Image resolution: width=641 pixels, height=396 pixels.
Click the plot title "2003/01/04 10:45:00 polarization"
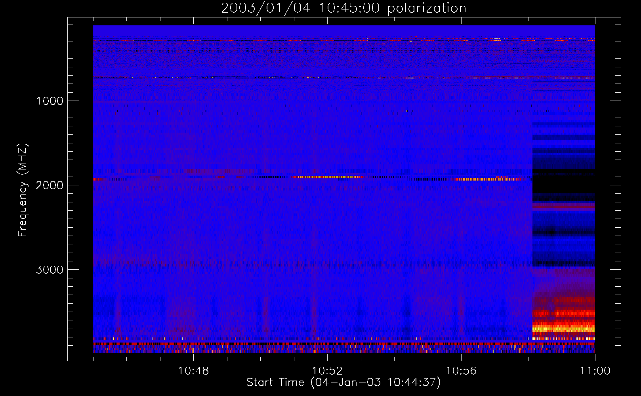[343, 8]
